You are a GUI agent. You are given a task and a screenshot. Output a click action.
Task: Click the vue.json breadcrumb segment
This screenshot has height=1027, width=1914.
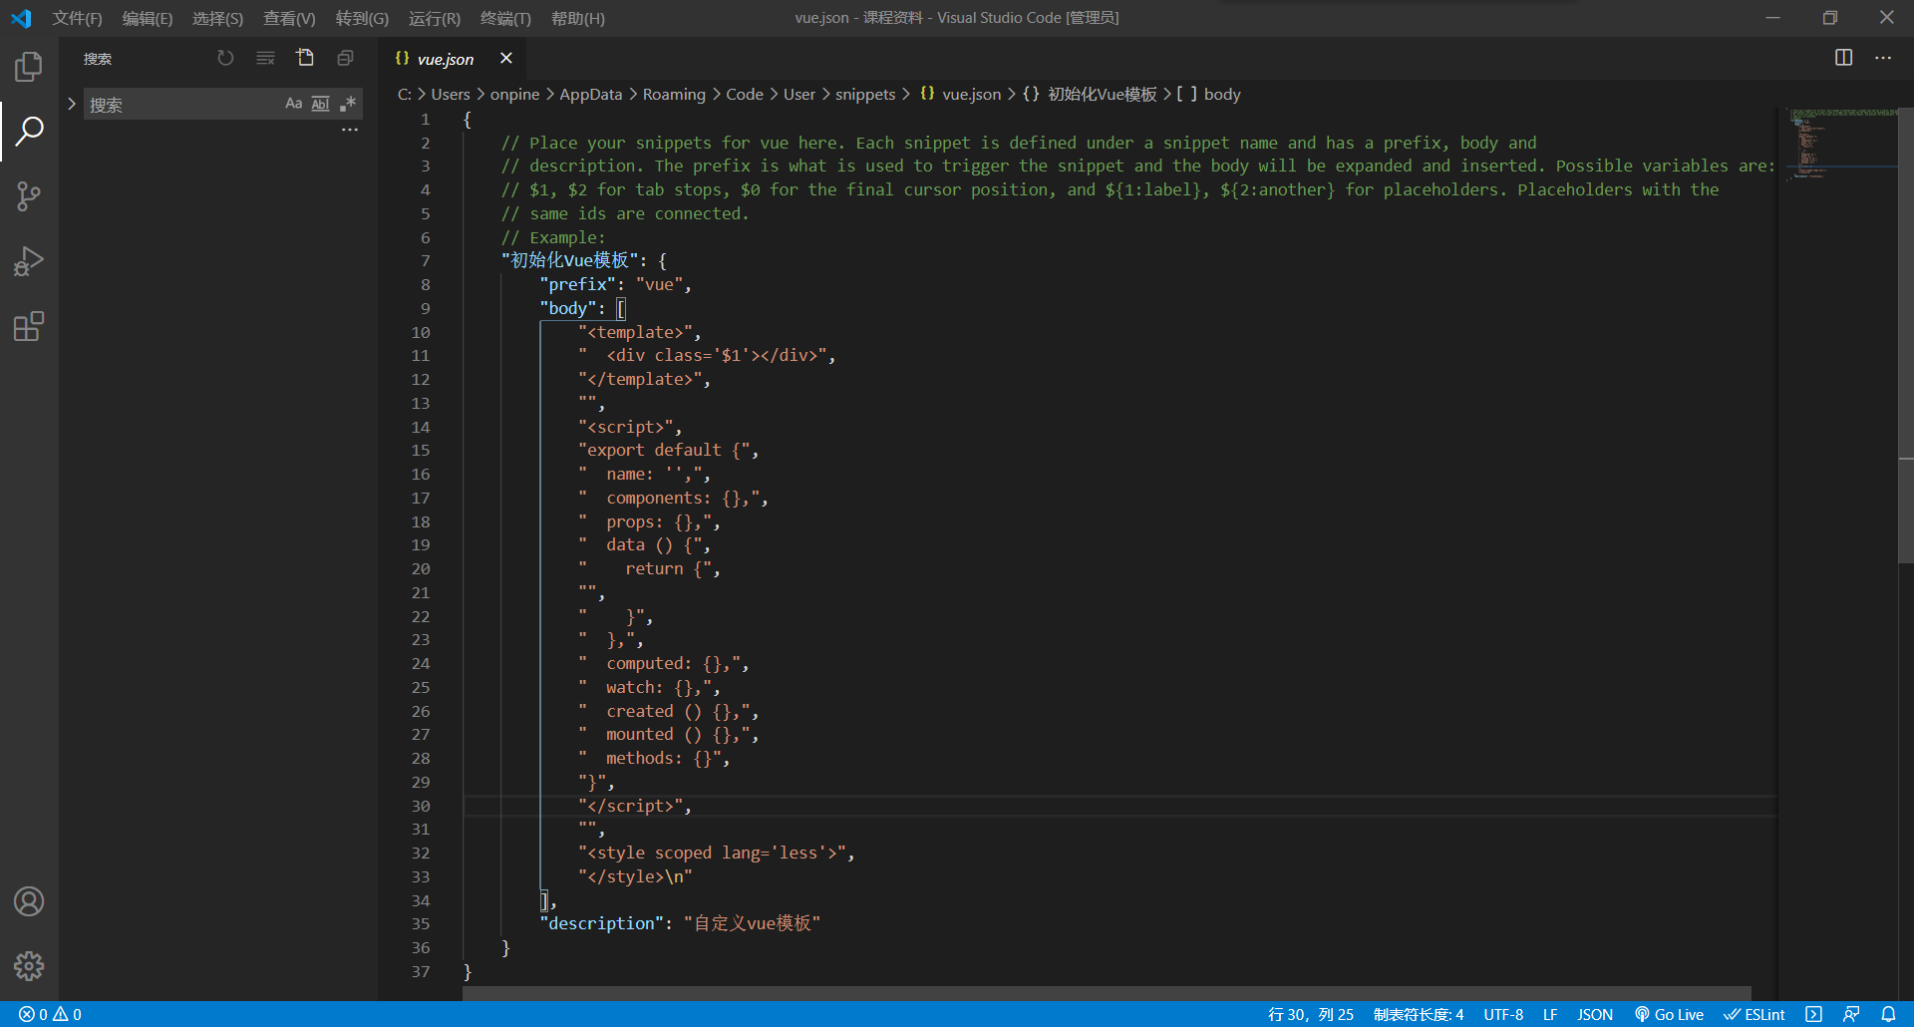(x=961, y=94)
